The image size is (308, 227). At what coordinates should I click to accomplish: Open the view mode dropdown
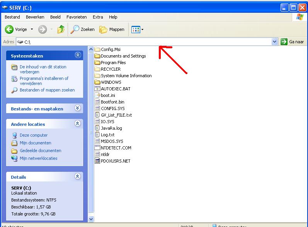coord(143,29)
